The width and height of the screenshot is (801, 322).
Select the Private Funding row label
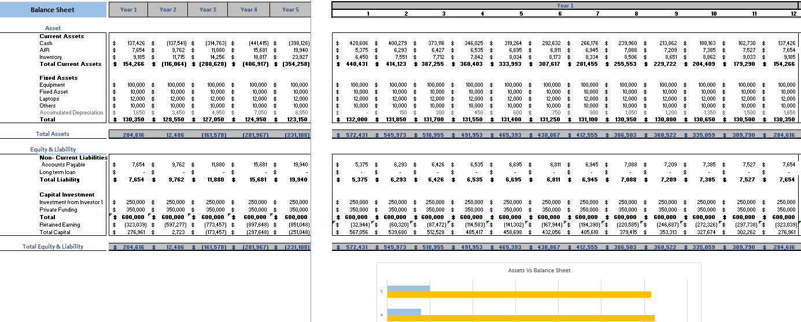point(57,209)
